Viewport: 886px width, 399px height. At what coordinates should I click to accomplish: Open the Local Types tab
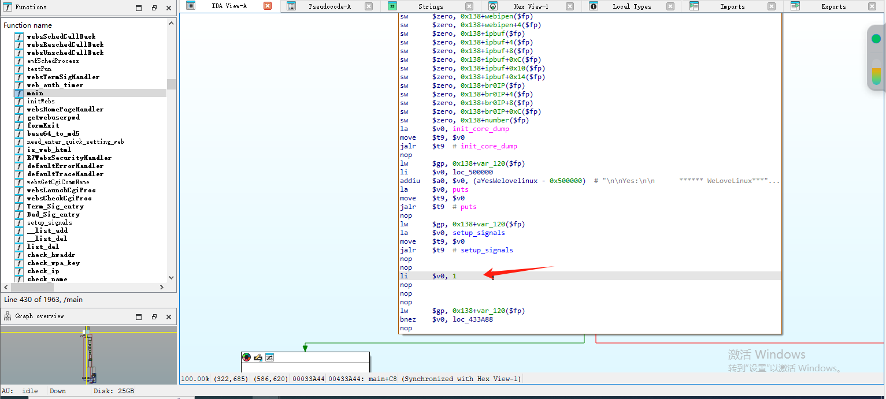632,6
